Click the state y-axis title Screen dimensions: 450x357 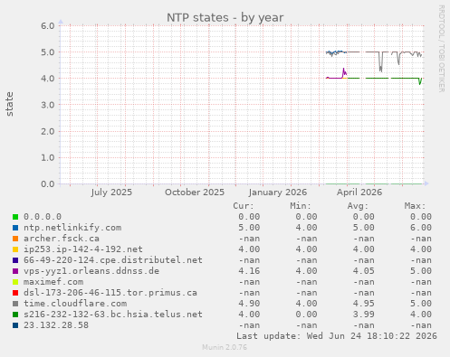[9, 104]
